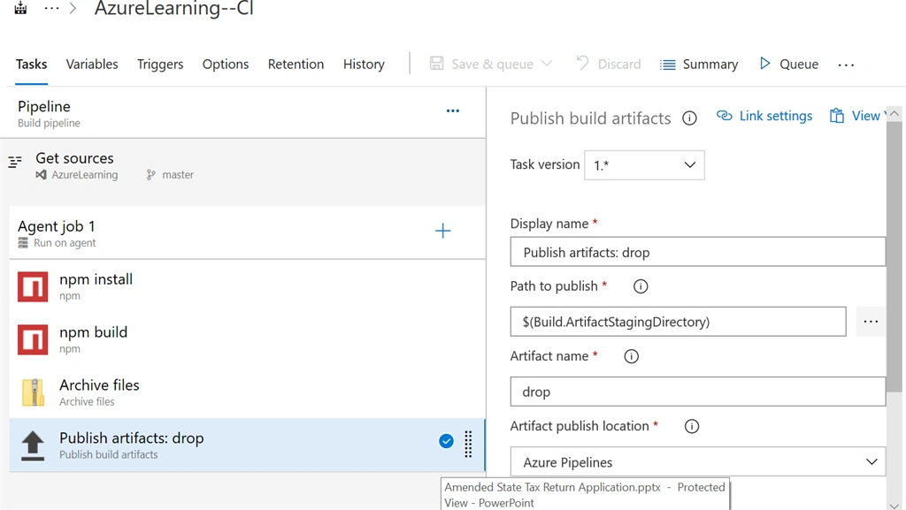
Task: Open the Variables tab
Action: pyautogui.click(x=92, y=64)
